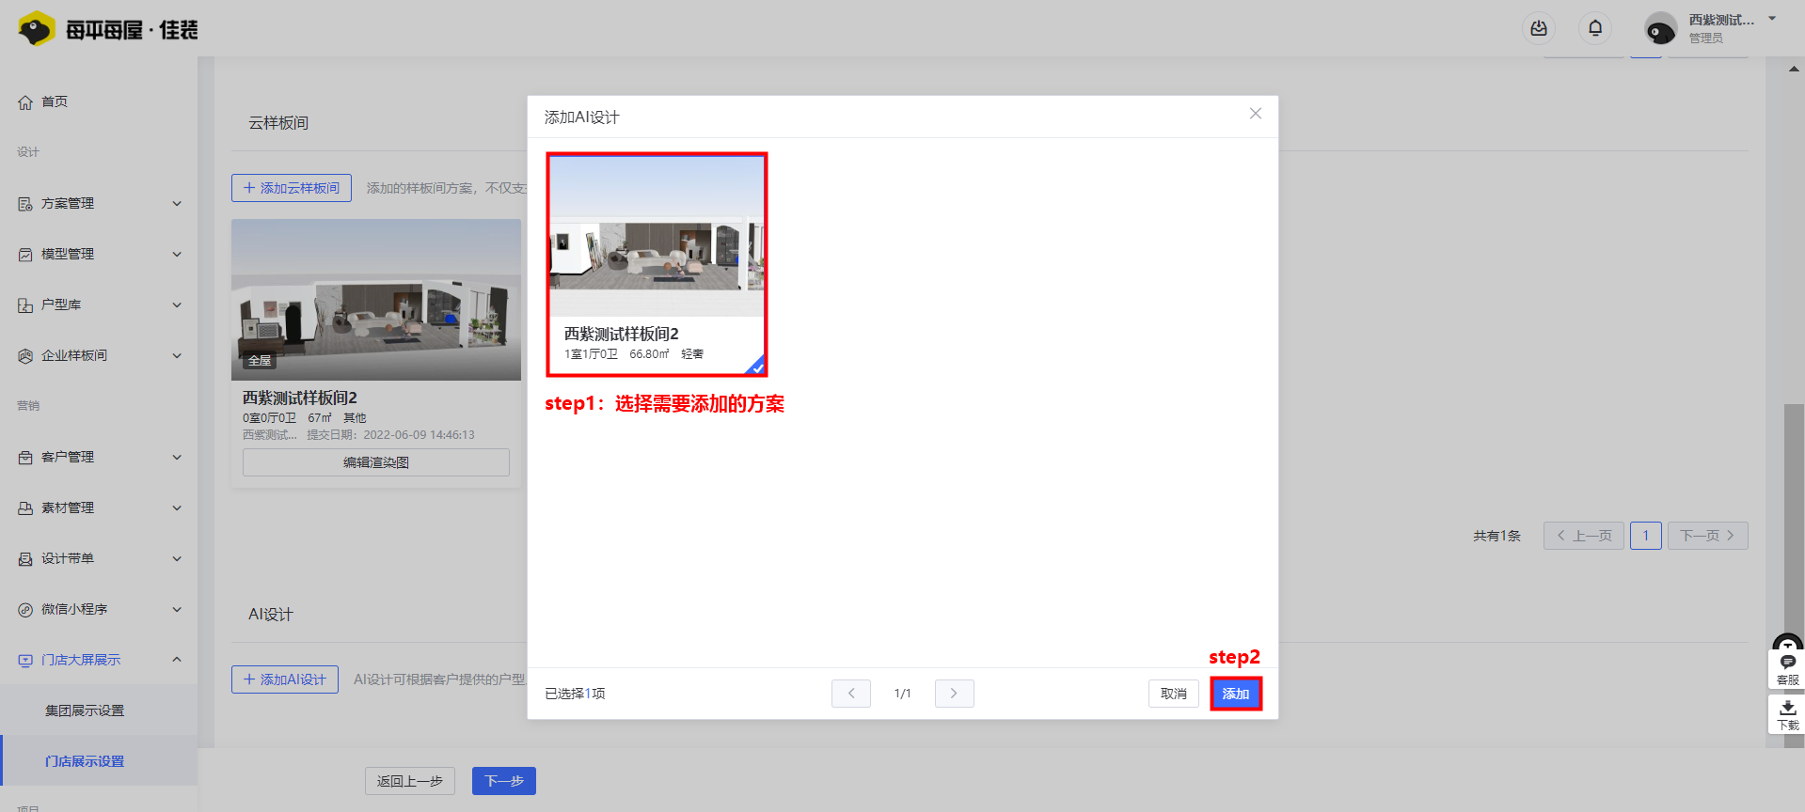The height and width of the screenshot is (812, 1805).
Task: Click 添加AI设计 button
Action: pos(285,679)
